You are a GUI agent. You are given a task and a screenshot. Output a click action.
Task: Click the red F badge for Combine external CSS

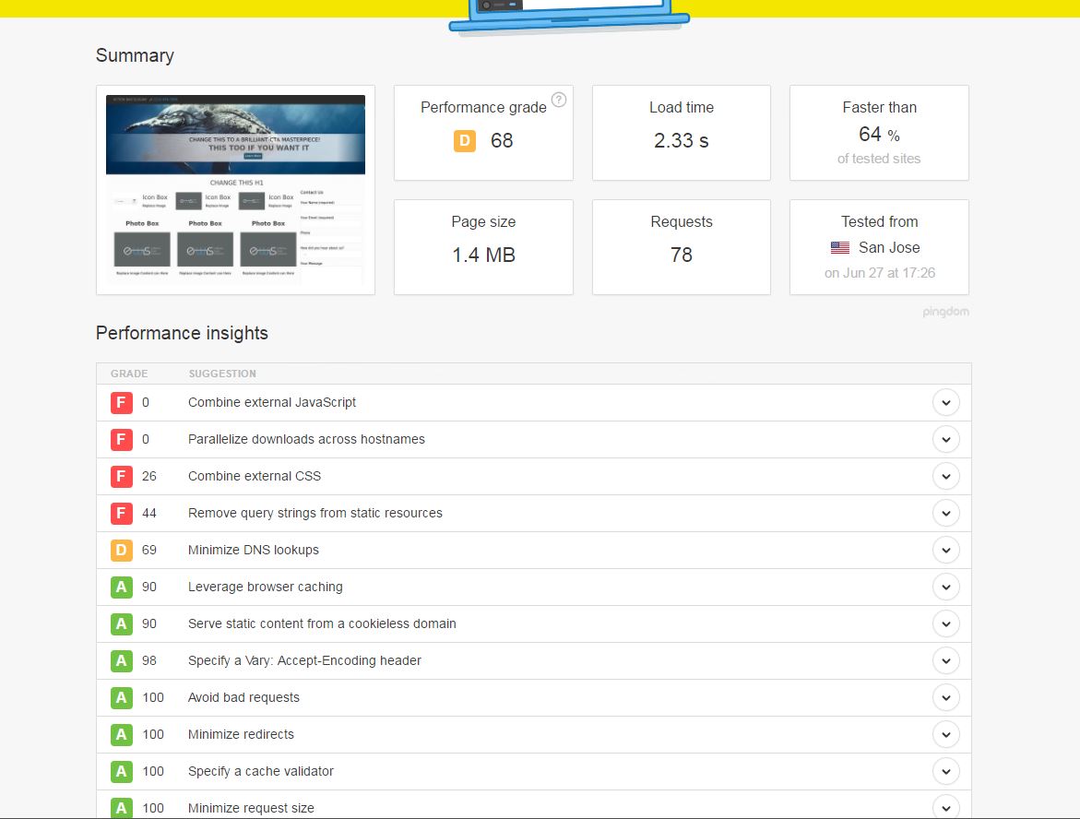[x=121, y=476]
